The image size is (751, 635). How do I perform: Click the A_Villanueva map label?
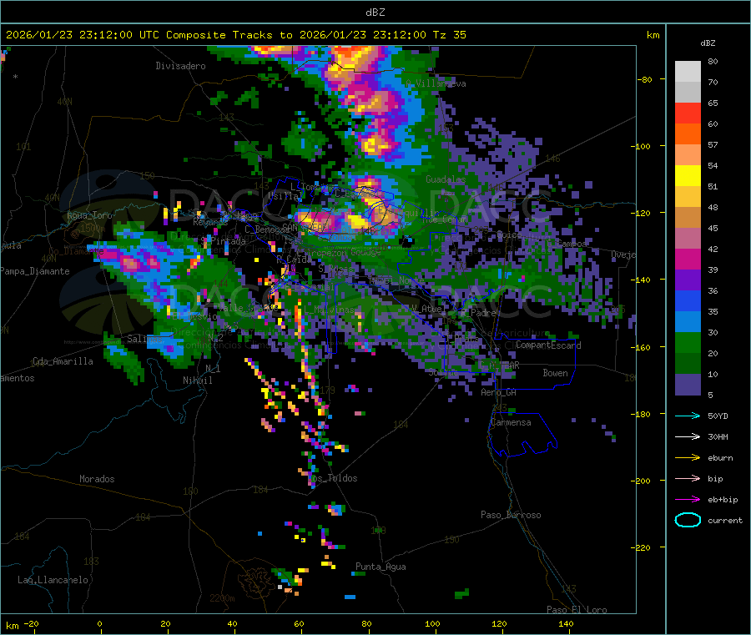pos(436,83)
